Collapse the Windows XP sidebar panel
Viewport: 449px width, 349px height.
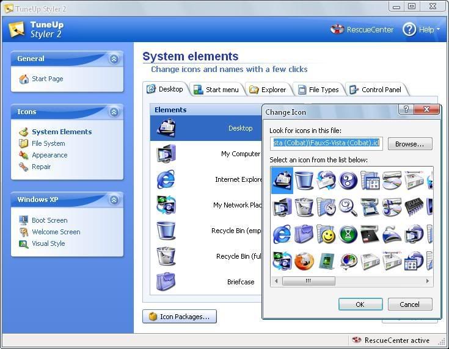(114, 200)
